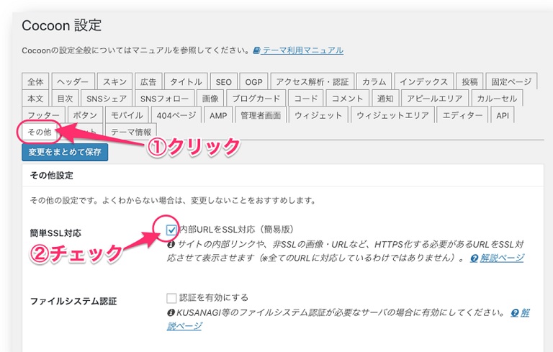Image resolution: width=553 pixels, height=352 pixels.
Task: Click the 変更をまとめて保存 button
Action: 65,152
